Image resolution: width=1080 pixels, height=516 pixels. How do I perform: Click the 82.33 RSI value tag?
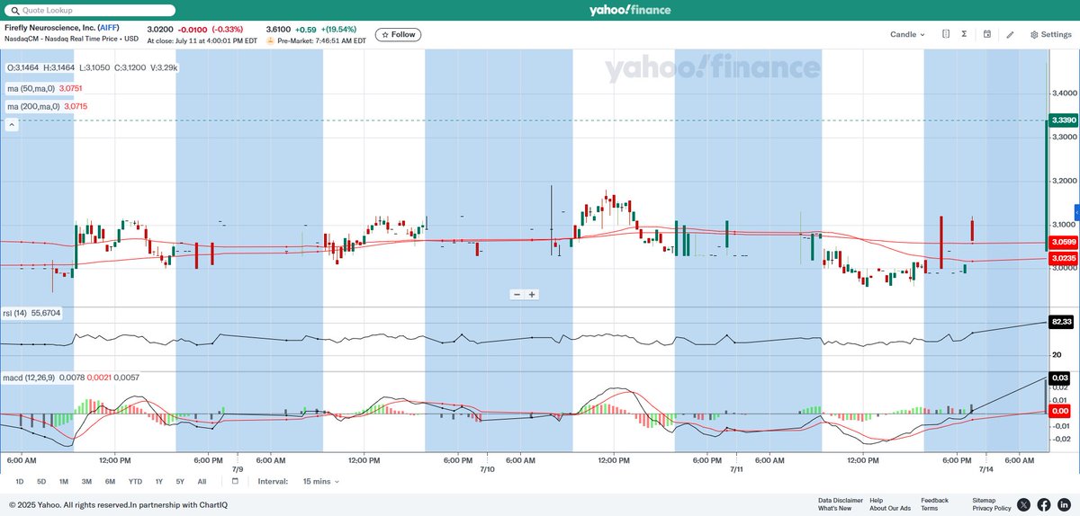click(1062, 322)
